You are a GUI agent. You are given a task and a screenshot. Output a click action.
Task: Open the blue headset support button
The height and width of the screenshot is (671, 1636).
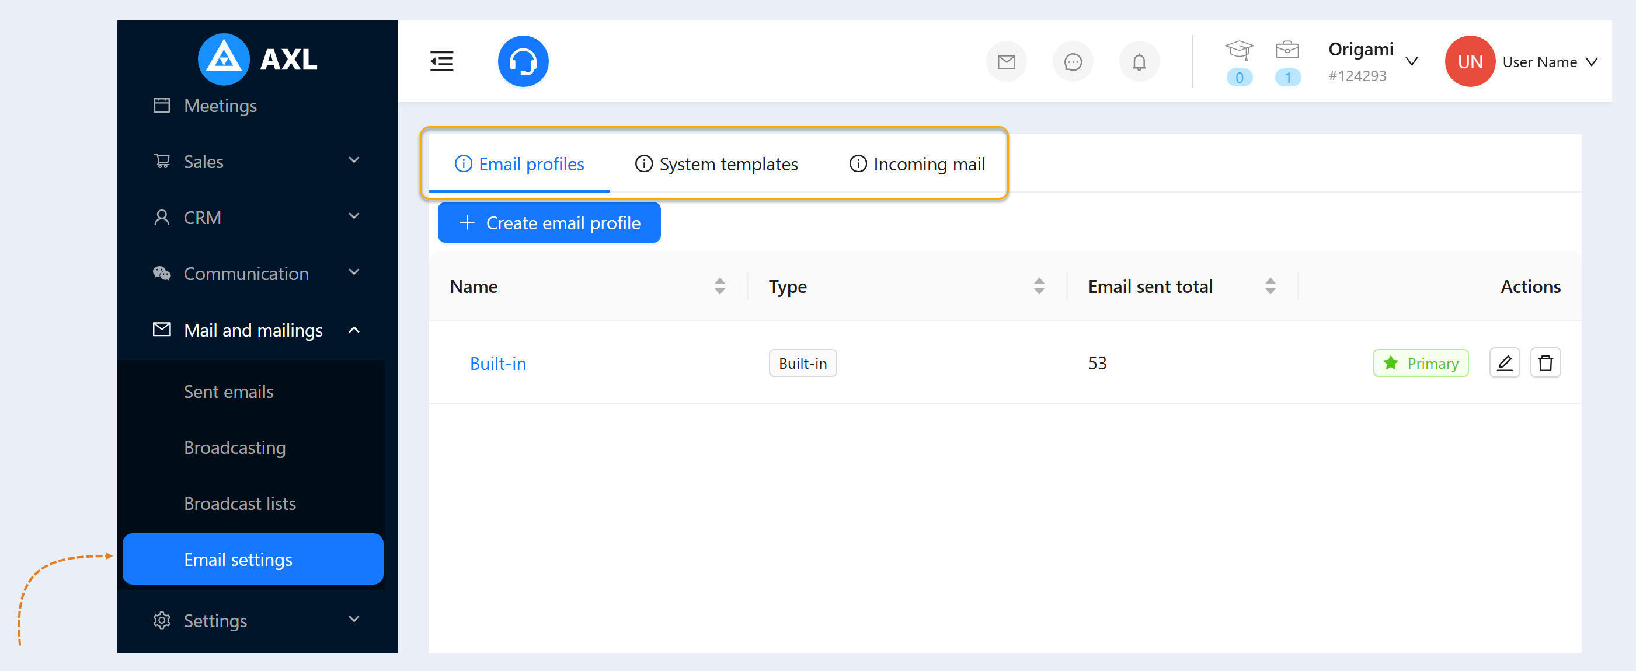pyautogui.click(x=523, y=62)
